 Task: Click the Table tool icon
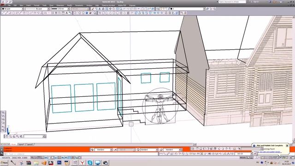coord(63,13)
